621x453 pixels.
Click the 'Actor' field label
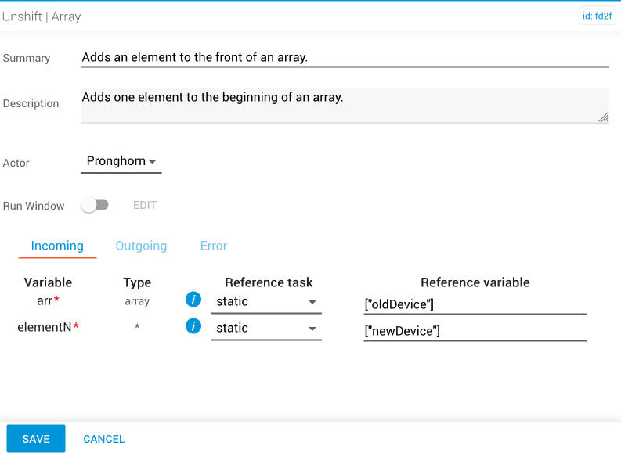tap(16, 163)
